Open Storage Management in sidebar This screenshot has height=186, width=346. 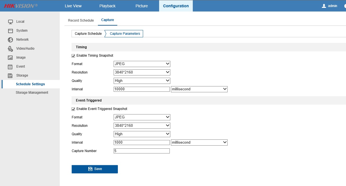coord(32,93)
